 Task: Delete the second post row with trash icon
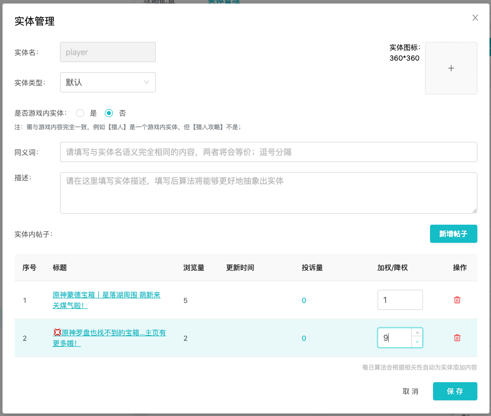(457, 338)
